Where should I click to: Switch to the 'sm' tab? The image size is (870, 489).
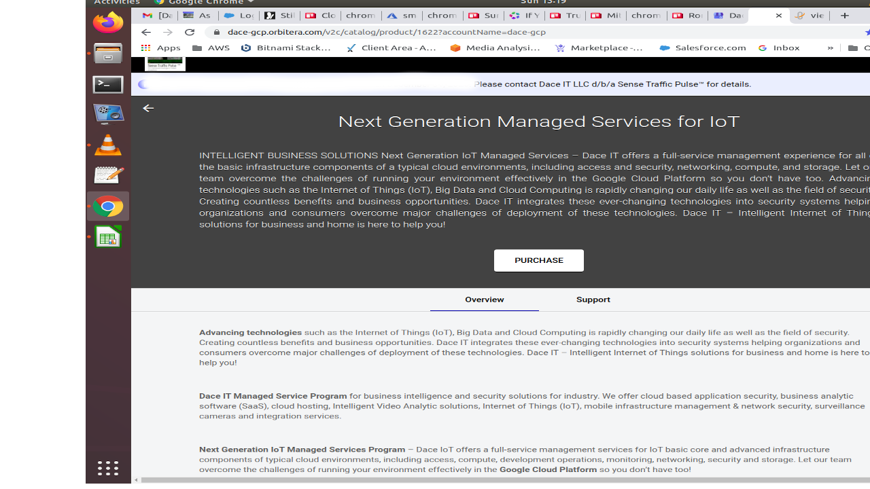[401, 16]
